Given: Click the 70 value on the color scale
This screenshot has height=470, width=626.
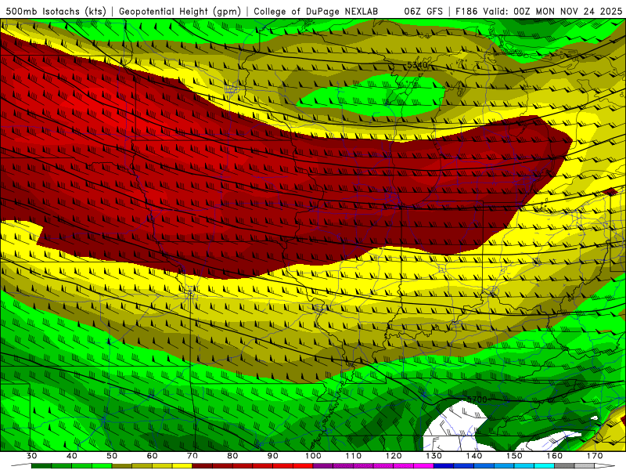Looking at the screenshot, I should [192, 456].
